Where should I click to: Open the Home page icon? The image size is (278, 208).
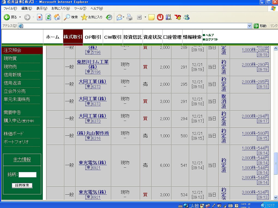point(57,17)
